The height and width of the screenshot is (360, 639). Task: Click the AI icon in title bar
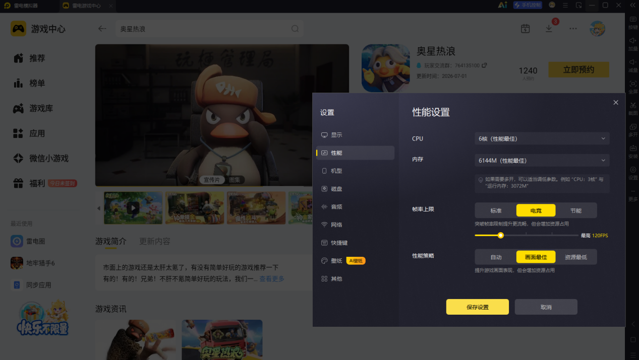point(502,5)
